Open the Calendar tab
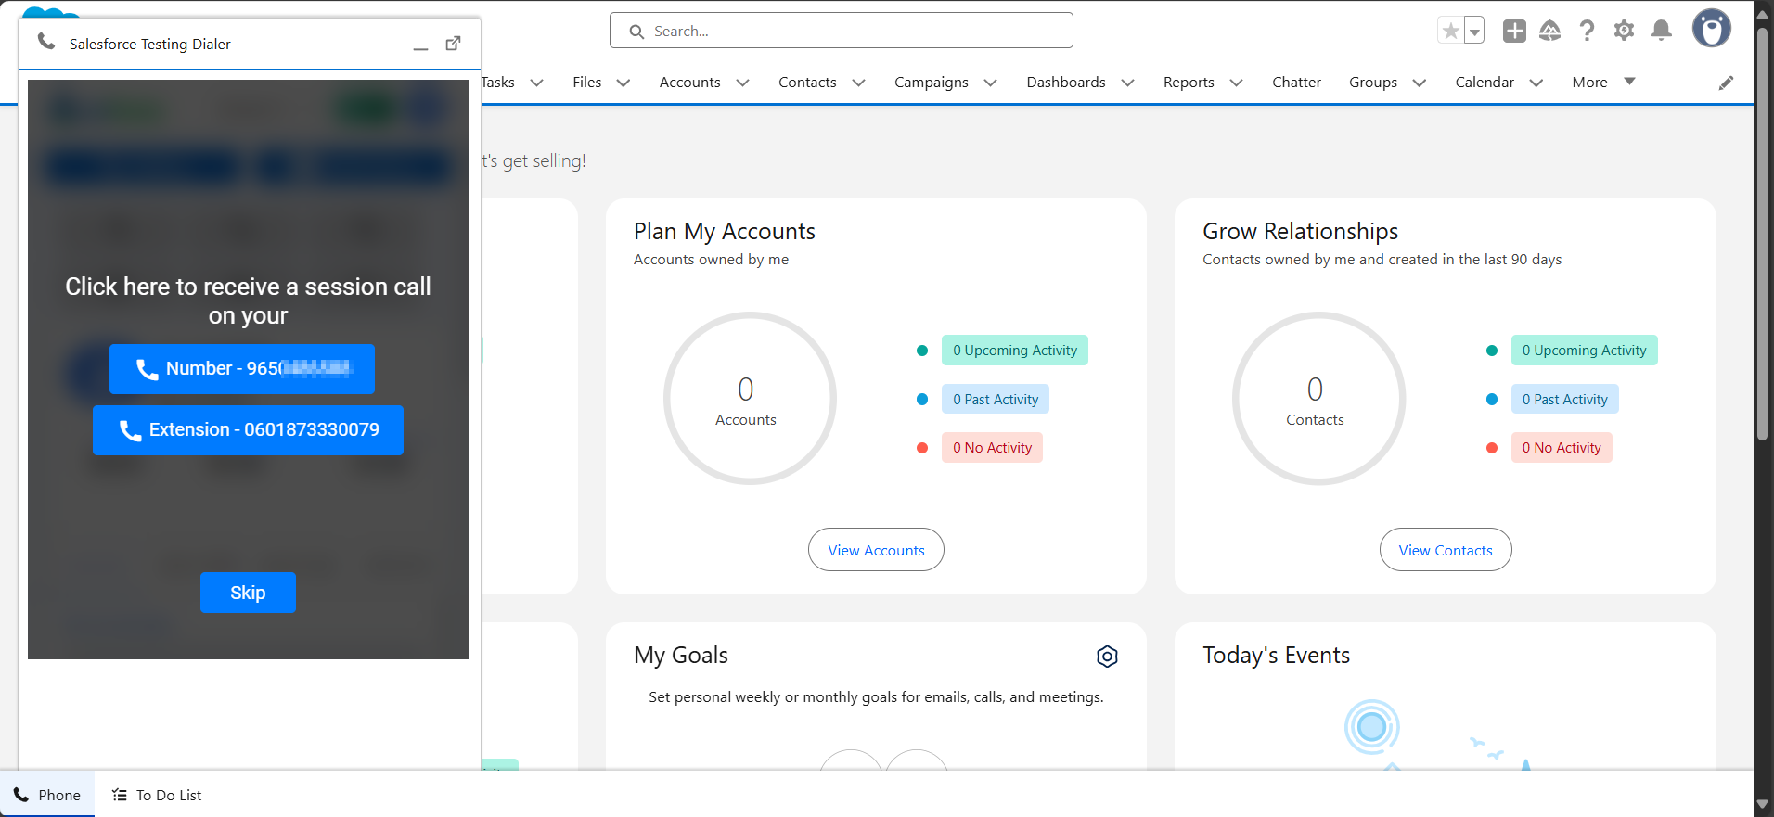 pos(1485,83)
